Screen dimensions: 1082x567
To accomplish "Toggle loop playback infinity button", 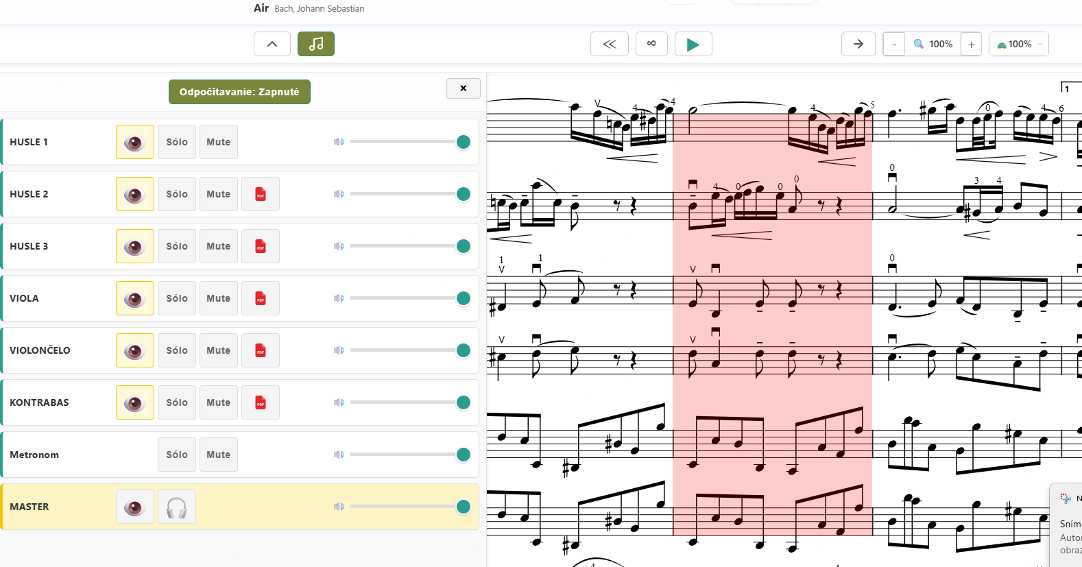I will coord(651,44).
